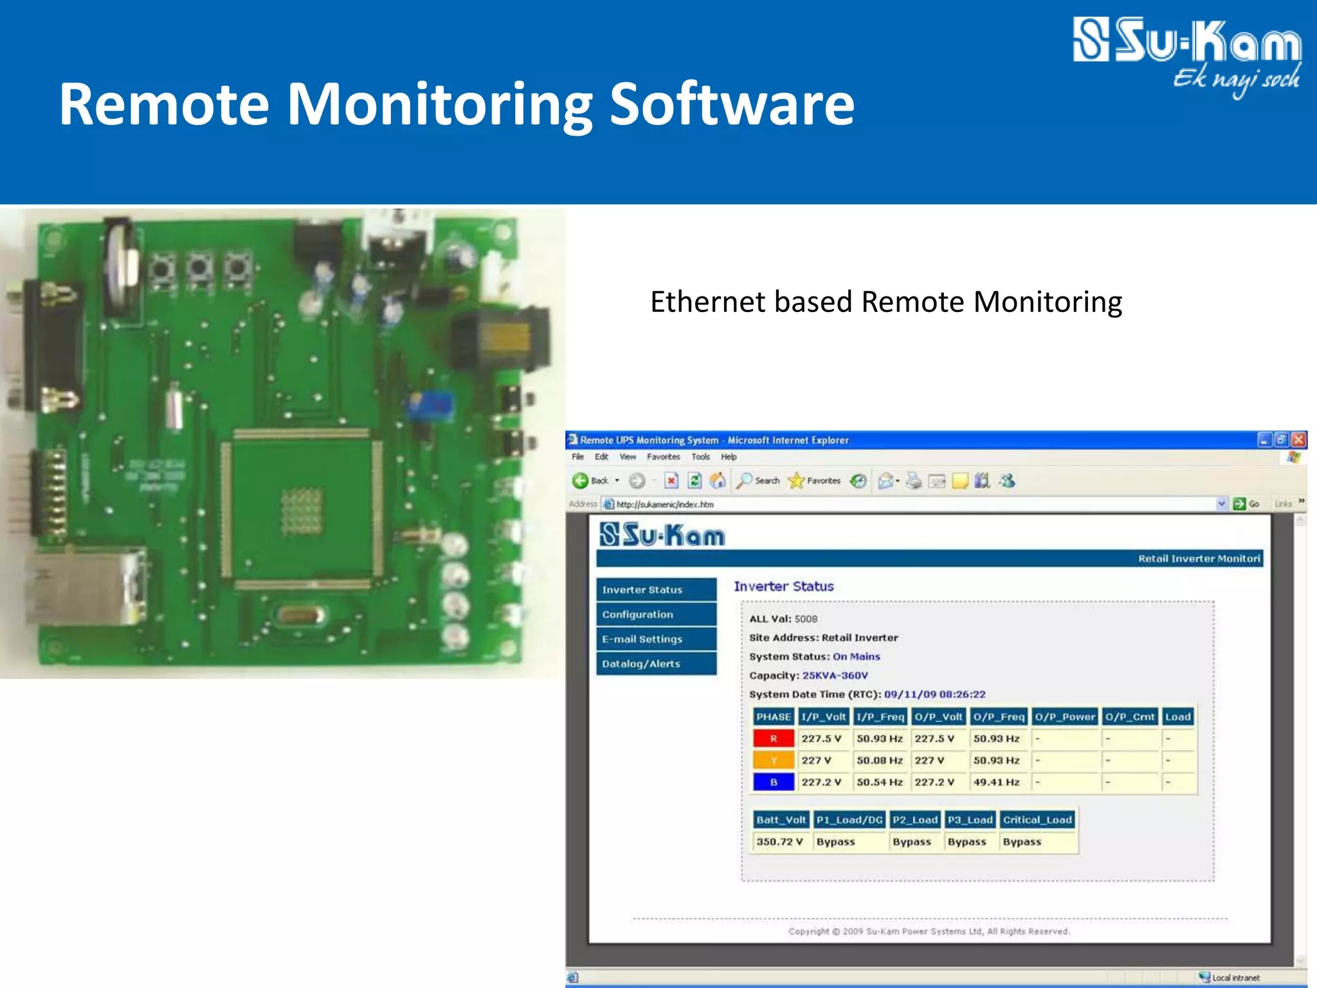The width and height of the screenshot is (1317, 988).
Task: Click the Inverter Status page heading
Action: click(x=784, y=586)
